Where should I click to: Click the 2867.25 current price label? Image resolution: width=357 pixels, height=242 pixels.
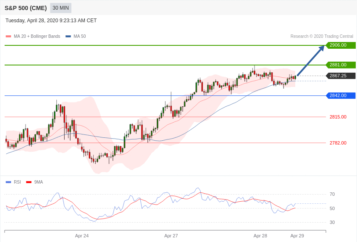click(x=341, y=76)
